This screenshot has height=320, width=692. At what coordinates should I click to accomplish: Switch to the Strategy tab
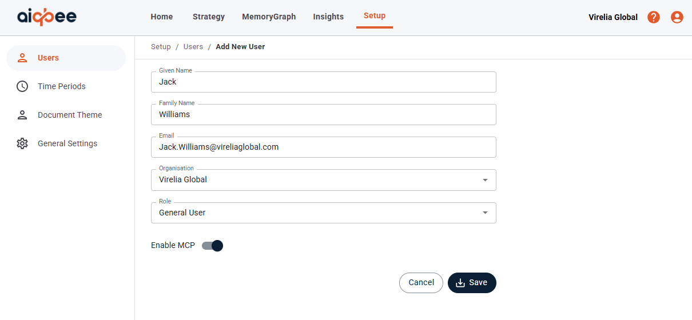[209, 17]
